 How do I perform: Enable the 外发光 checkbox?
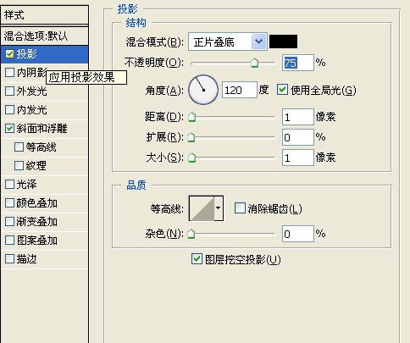click(x=9, y=91)
